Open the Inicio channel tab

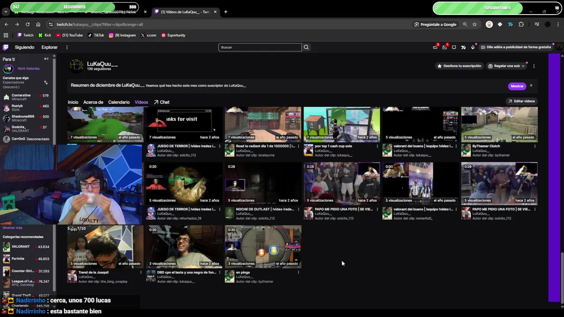[x=73, y=102]
